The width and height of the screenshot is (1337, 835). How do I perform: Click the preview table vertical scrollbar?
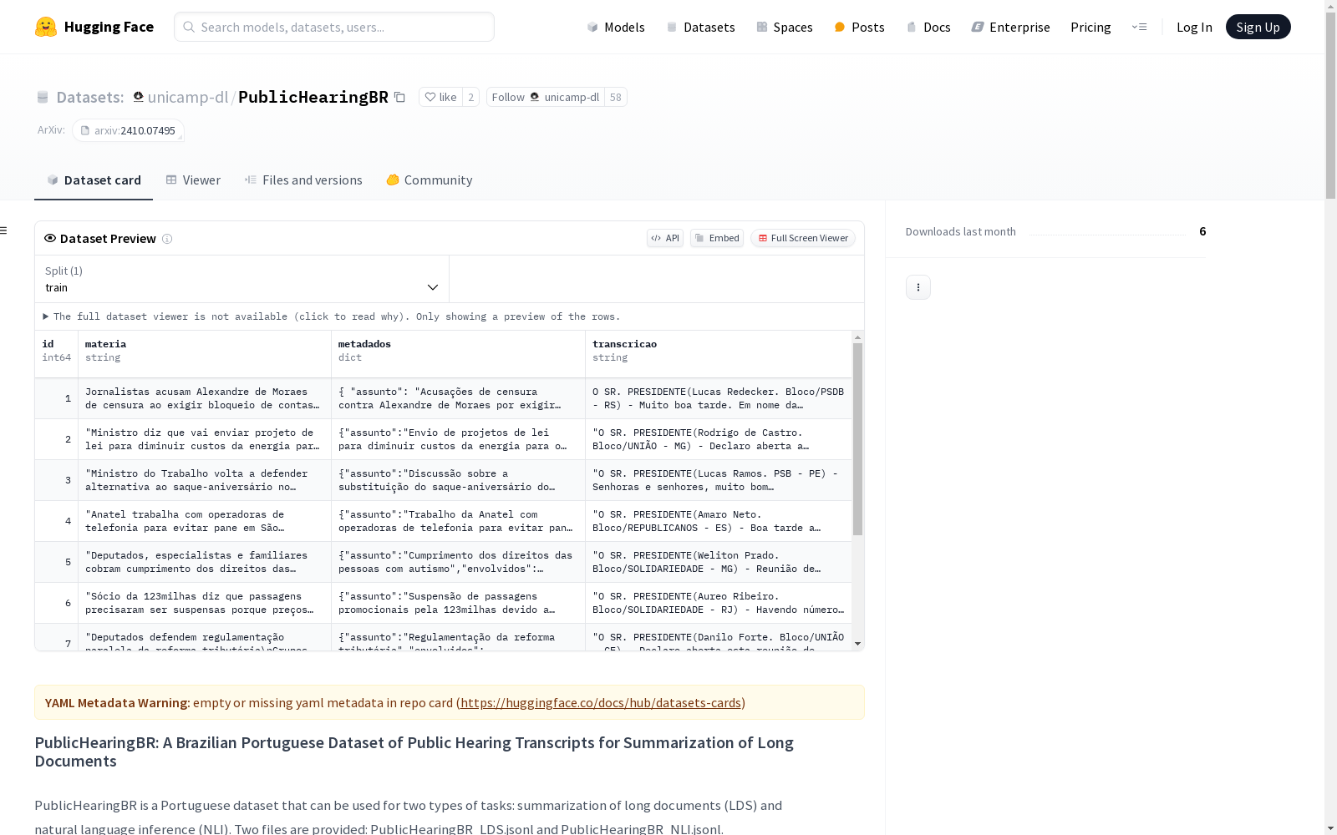pyautogui.click(x=857, y=439)
